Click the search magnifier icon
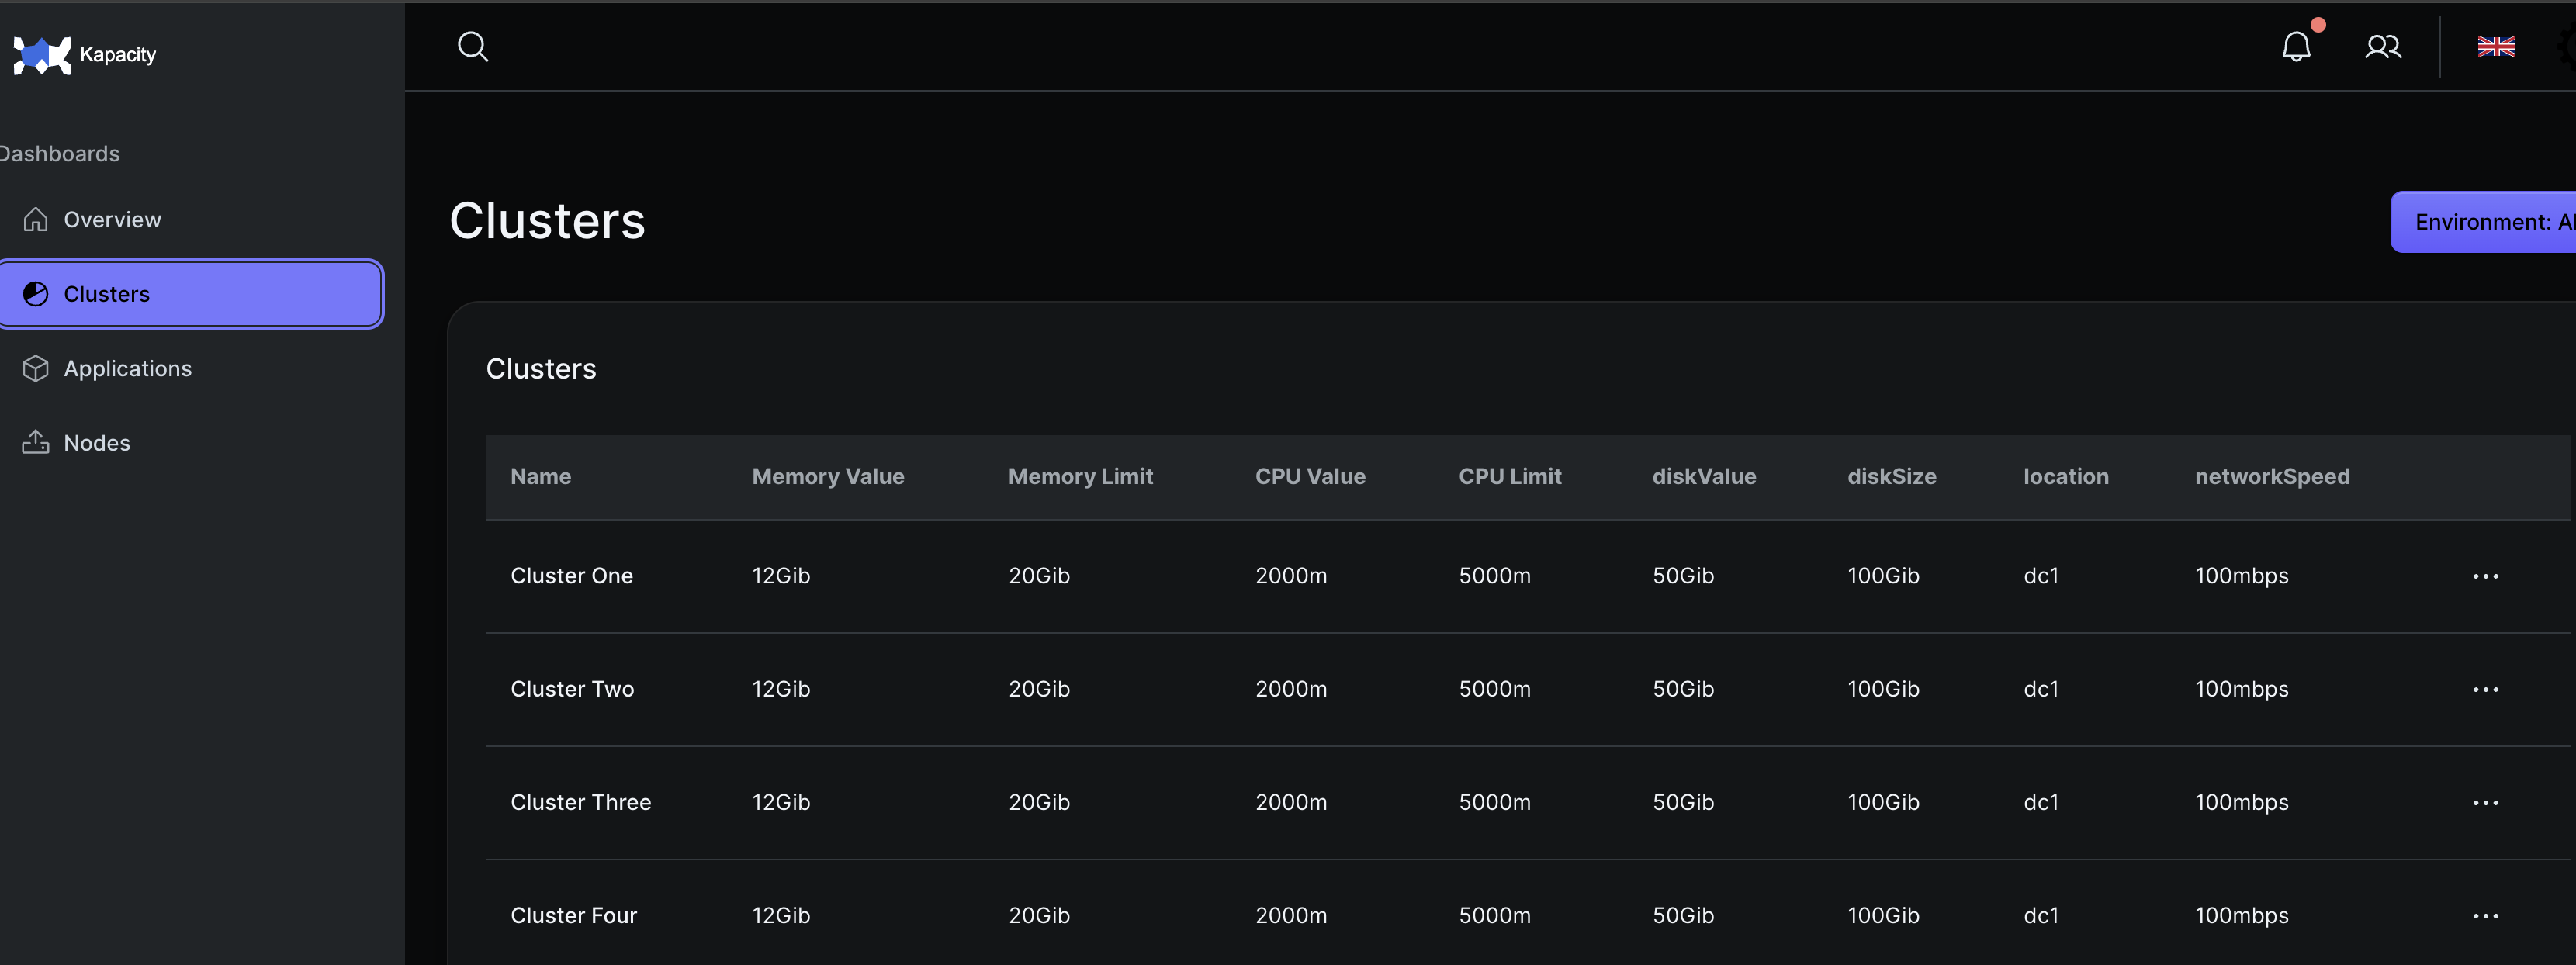2576x965 pixels. [x=472, y=47]
